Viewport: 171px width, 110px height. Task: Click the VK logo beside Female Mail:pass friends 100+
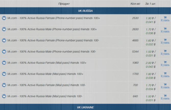tap(4, 63)
